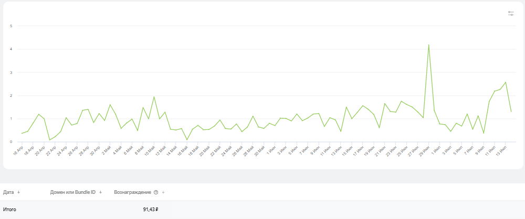Viewport: 525px width, 219px height.
Task: Select the Вознаграждение column header text
Action: click(x=132, y=192)
